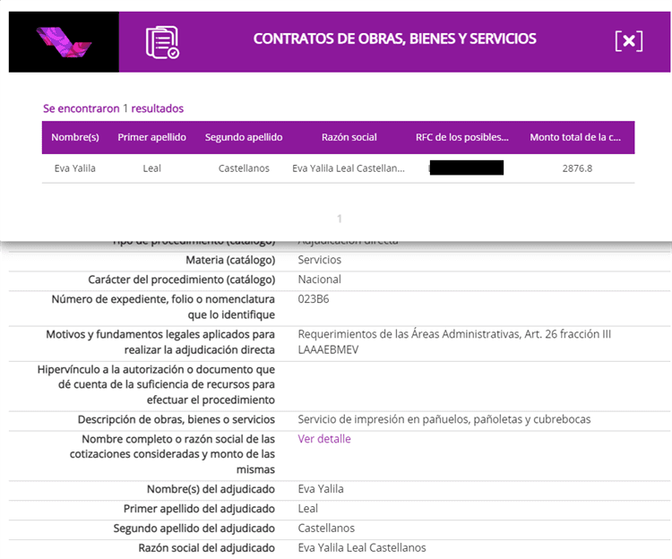Sort by the Nombre(s) column header
This screenshot has width=672, height=559.
(75, 137)
